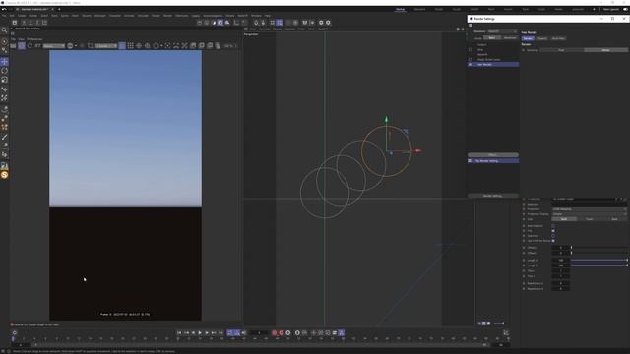This screenshot has width=630, height=354.
Task: Step to the previous frame
Action: (193, 332)
